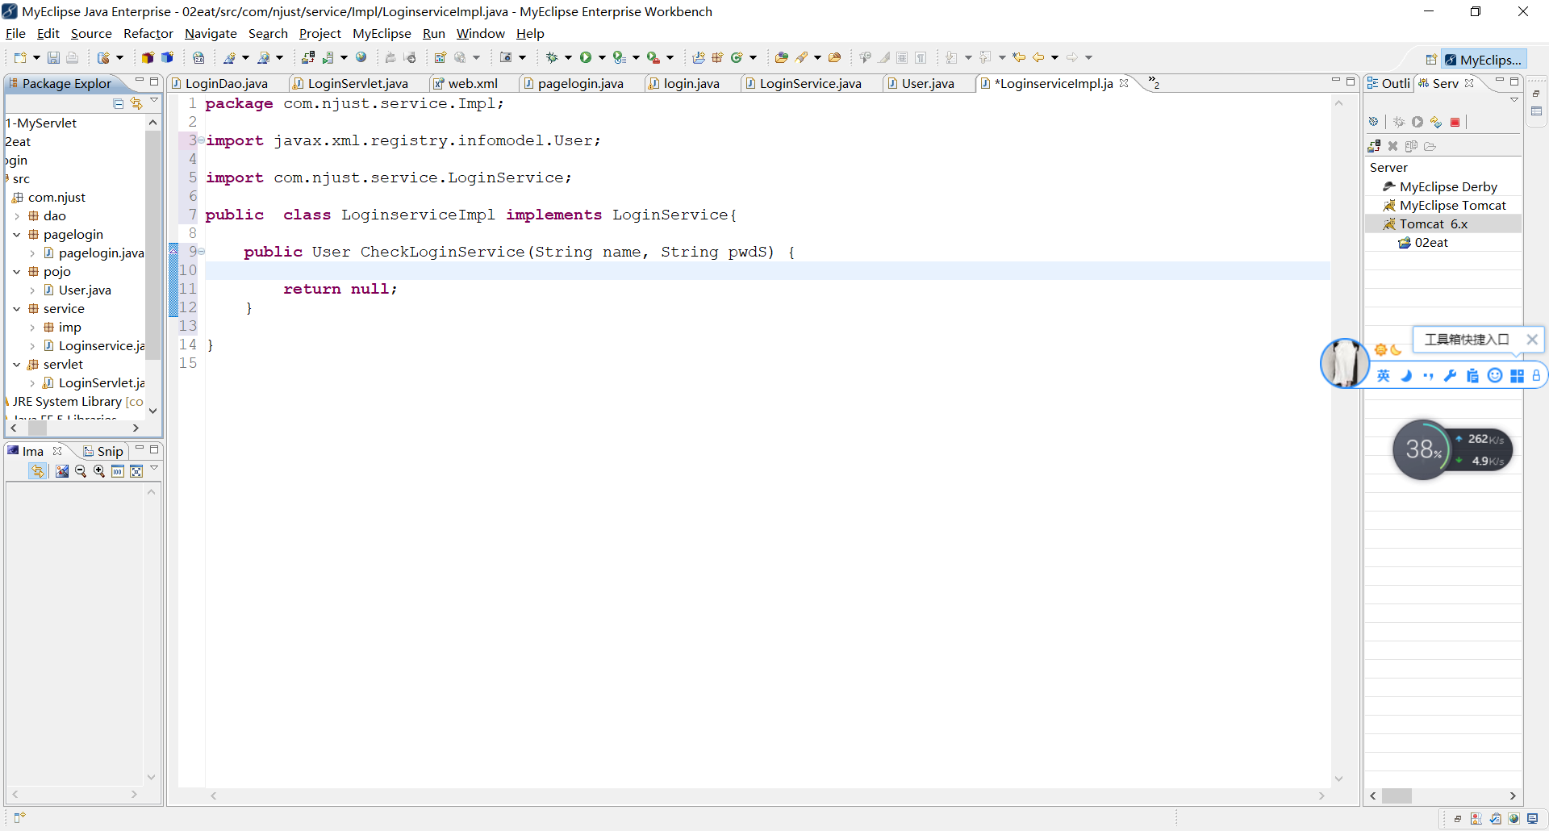The image size is (1549, 831).
Task: Toggle Block Selection mode toolbar icon
Action: click(x=902, y=57)
